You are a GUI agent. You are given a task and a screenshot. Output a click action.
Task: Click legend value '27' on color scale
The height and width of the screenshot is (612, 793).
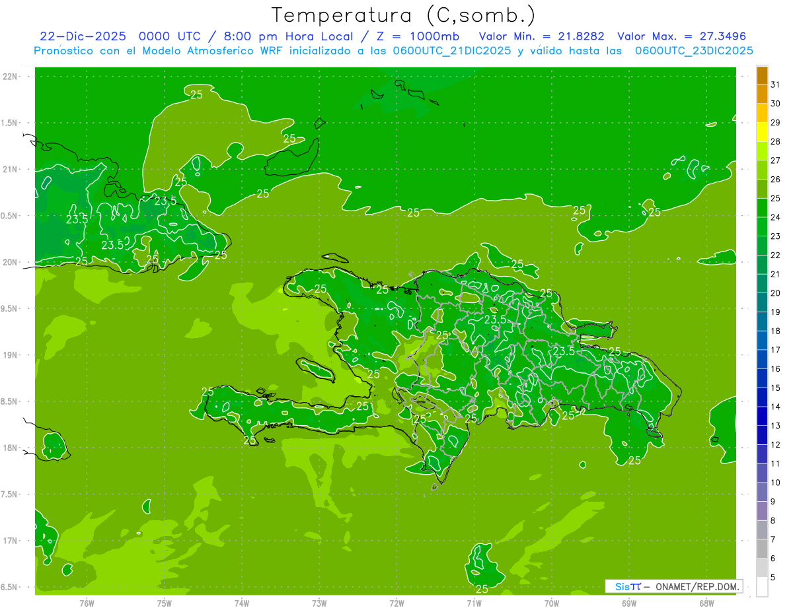[776, 160]
